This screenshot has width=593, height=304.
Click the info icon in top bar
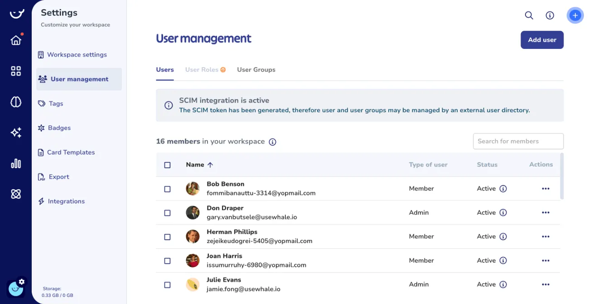(550, 15)
